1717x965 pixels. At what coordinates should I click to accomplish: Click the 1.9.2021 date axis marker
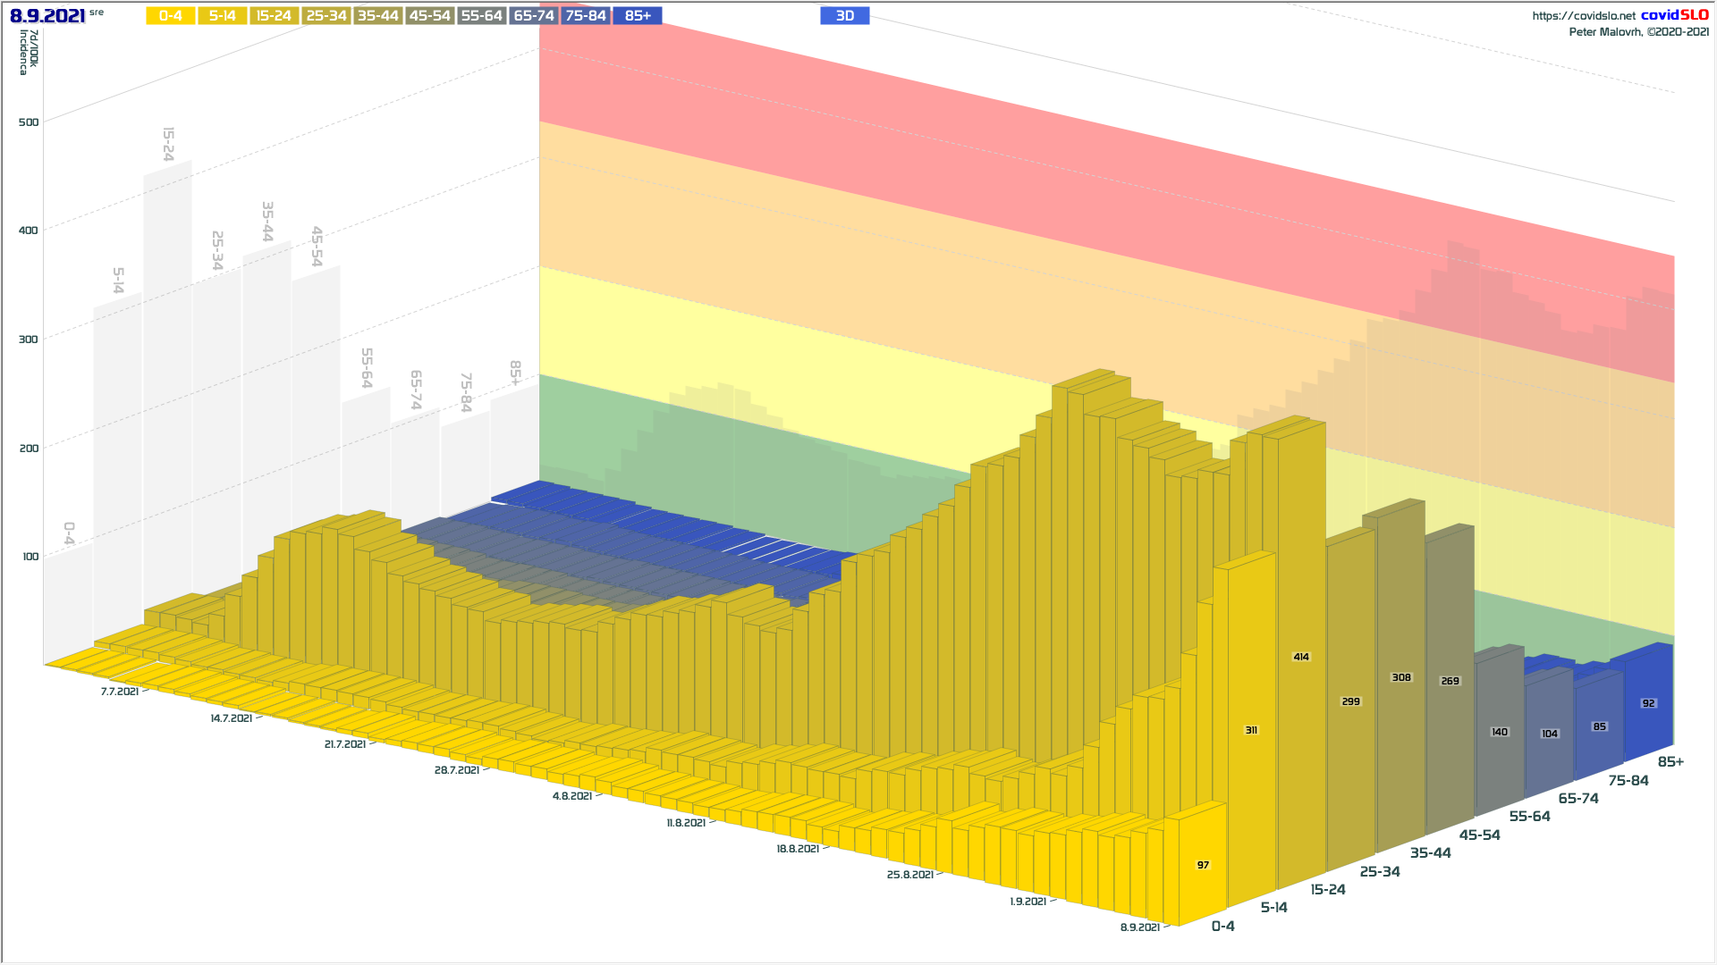pos(1028,902)
